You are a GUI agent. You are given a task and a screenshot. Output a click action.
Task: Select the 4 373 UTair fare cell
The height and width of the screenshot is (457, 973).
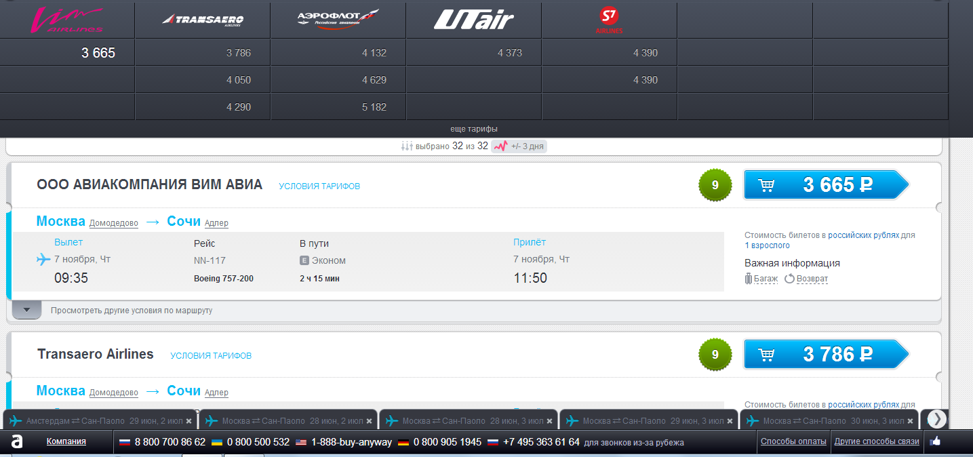[474, 52]
